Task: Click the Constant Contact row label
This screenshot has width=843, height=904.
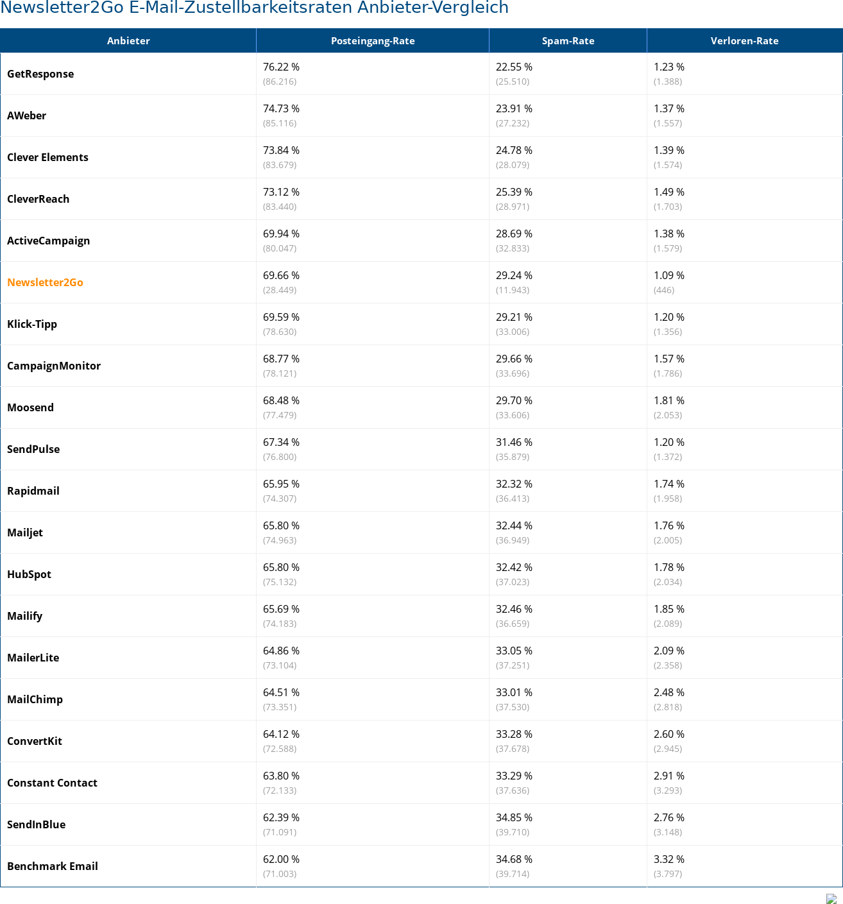Action: [x=52, y=783]
